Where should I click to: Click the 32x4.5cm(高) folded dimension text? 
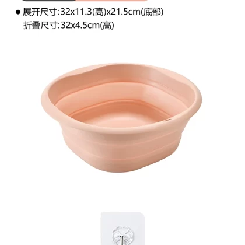click(87, 25)
